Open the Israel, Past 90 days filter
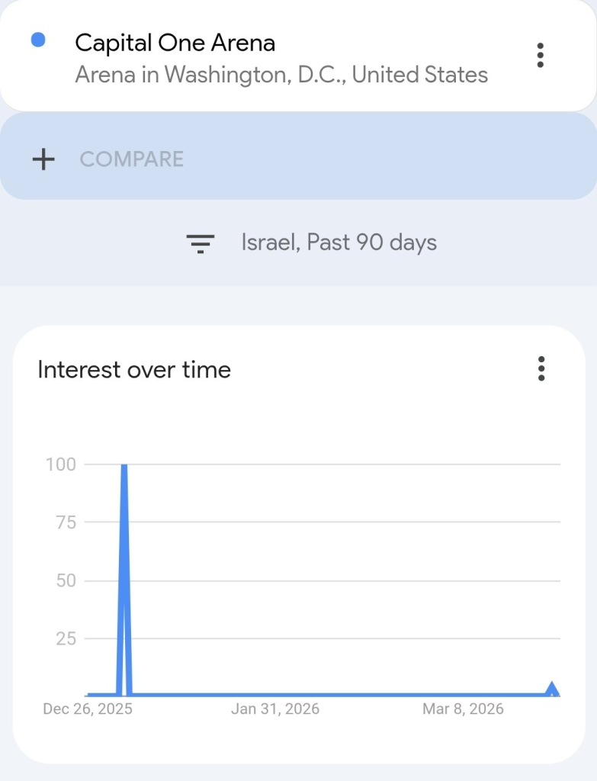The width and height of the screenshot is (597, 781). click(x=339, y=243)
